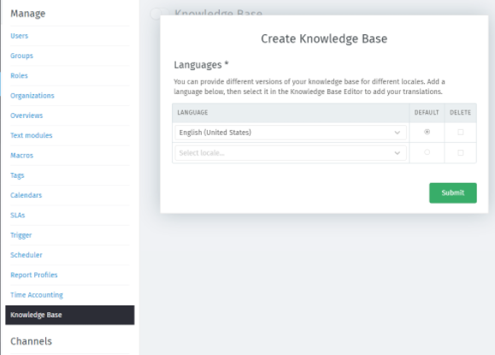This screenshot has height=355, width=495.
Task: Open SLAs settings
Action: [x=18, y=216]
